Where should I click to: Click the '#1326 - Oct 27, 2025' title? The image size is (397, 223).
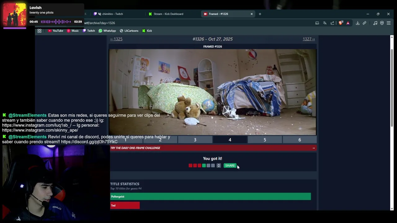coord(212,39)
